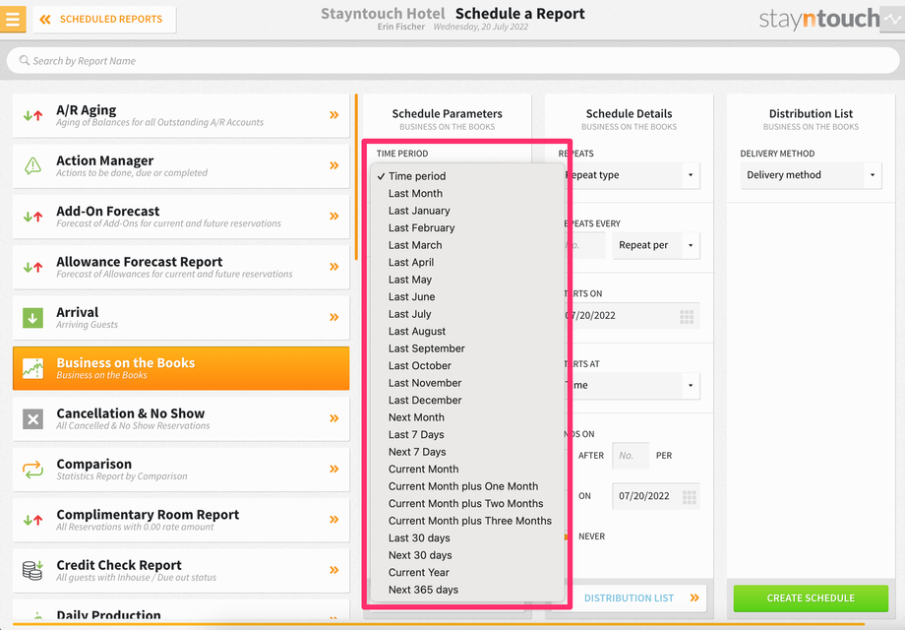Expand the Add-On Forecast chevron
The height and width of the screenshot is (630, 905).
click(334, 216)
